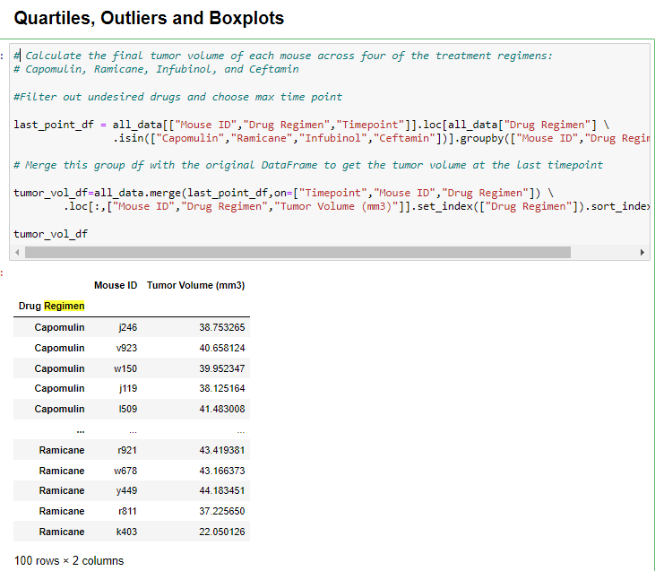
Task: Place cursor on the 'tumor_vol_df=all_data.merge' line
Action: pos(283,193)
